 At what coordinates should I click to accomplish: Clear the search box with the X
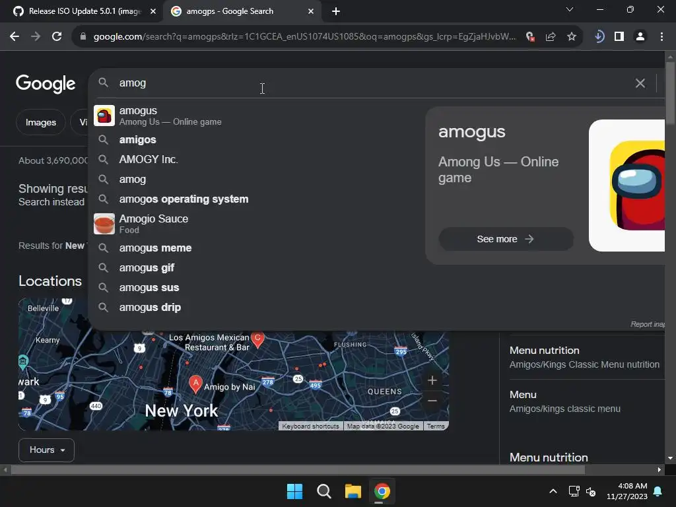click(640, 83)
